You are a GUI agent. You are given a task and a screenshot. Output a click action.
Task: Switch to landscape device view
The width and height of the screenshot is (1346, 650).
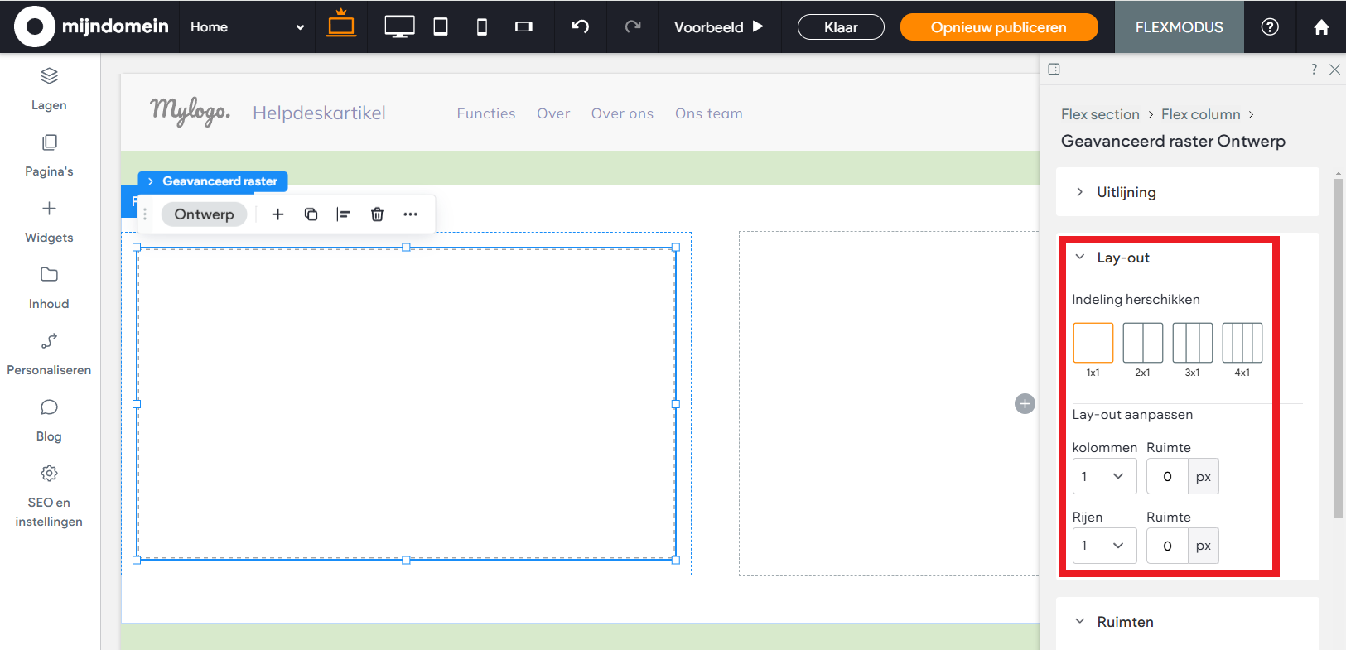point(523,27)
